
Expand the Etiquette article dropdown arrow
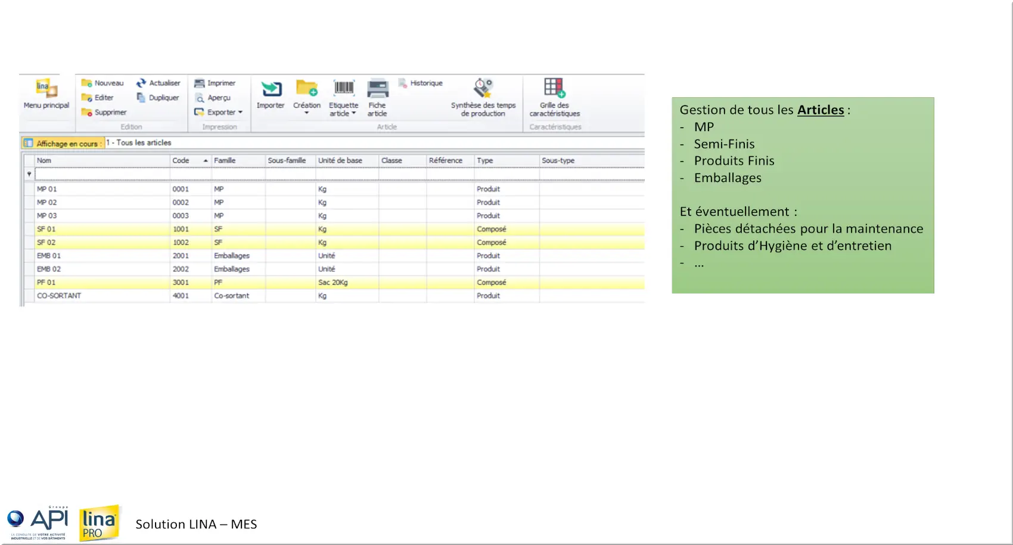tap(353, 113)
